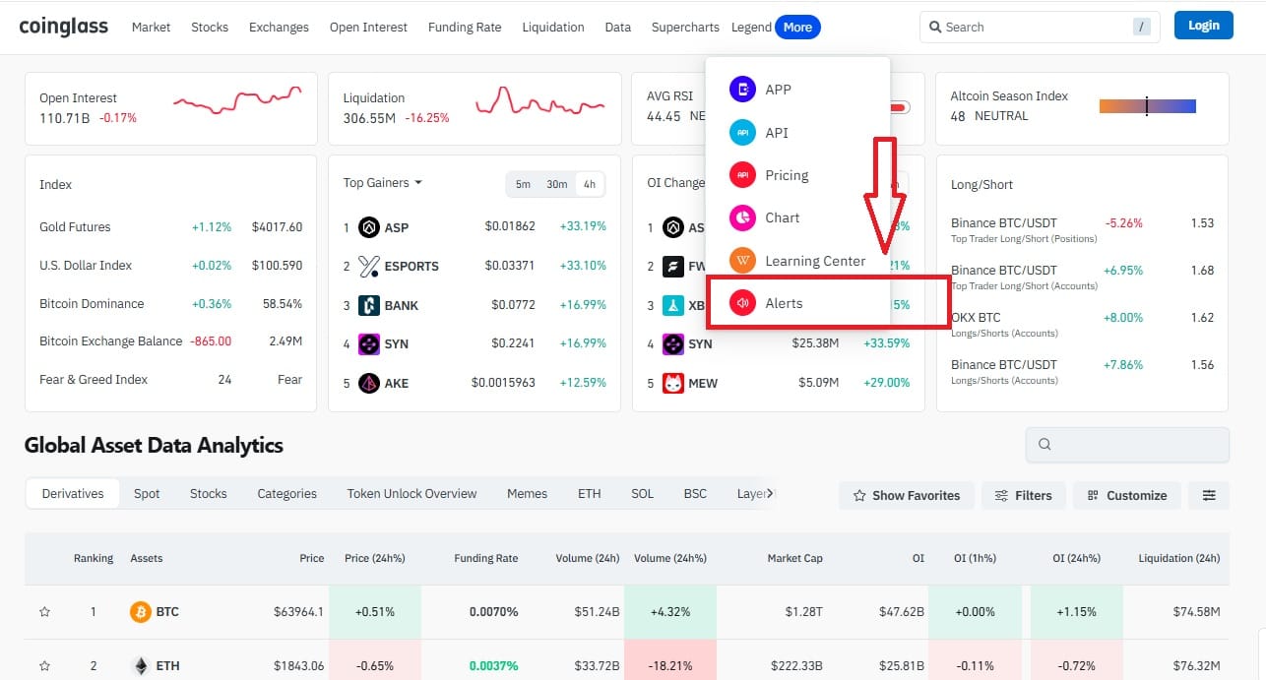This screenshot has height=680, width=1266.
Task: Switch to the Spot tab
Action: (x=147, y=494)
